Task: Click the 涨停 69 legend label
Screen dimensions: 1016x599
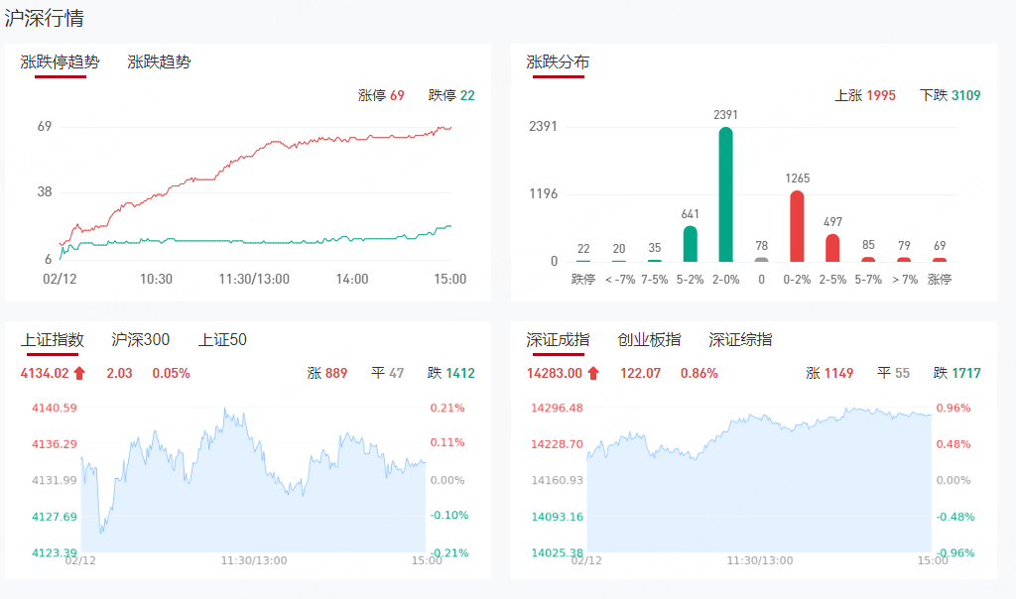Action: point(382,96)
